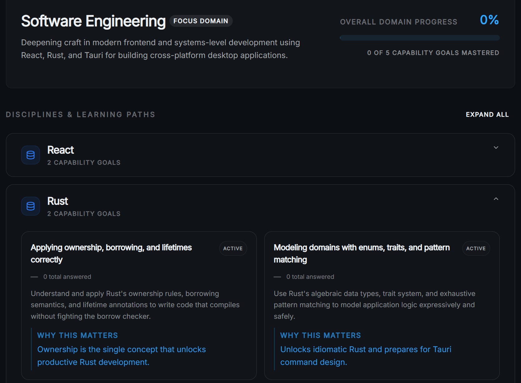Open the Rust discipline heading
Viewport: 521px width, 383px height.
[x=58, y=201]
